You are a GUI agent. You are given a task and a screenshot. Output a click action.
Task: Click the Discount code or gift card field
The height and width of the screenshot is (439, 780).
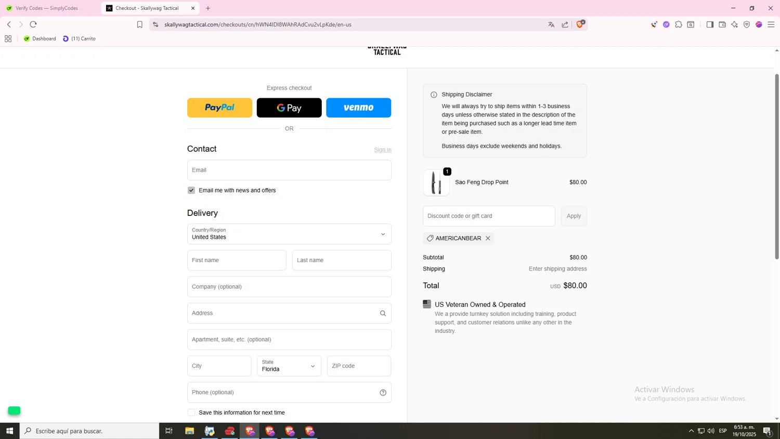click(x=489, y=216)
